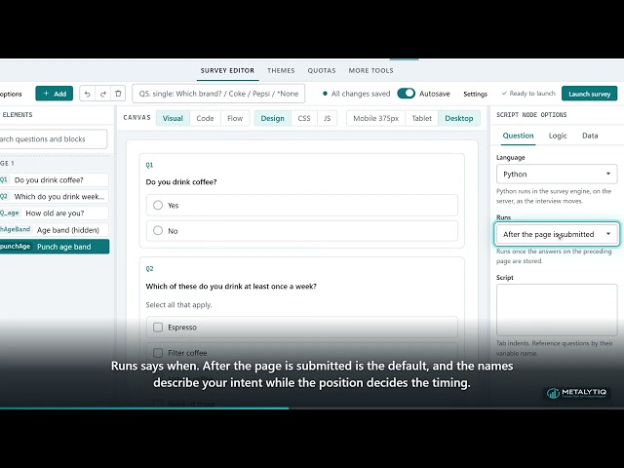Click the Q1 question title text
The image size is (624, 468).
click(181, 182)
